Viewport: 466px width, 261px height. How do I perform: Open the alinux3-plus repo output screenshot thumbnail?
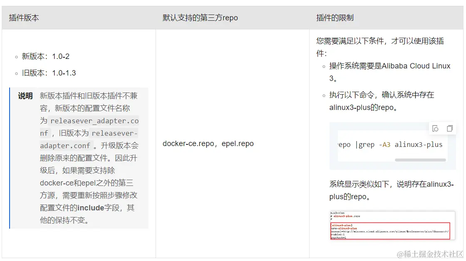pos(392,225)
